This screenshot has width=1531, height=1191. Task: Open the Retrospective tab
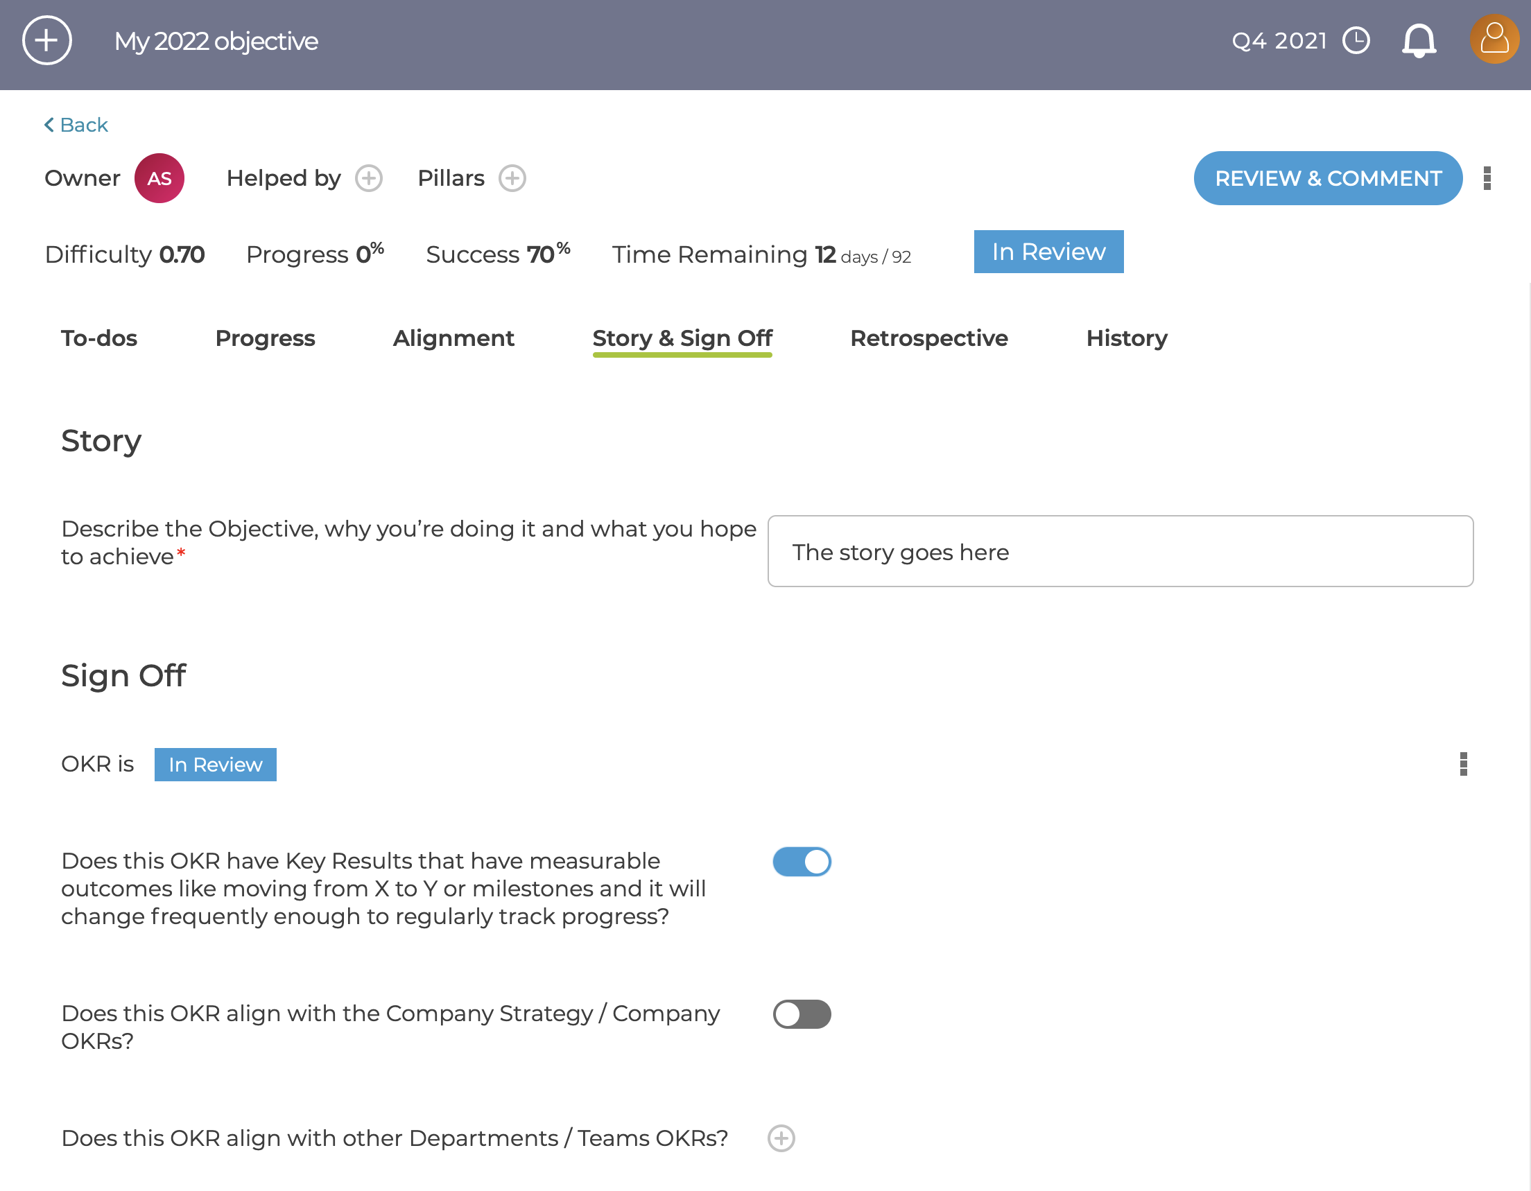pos(929,338)
